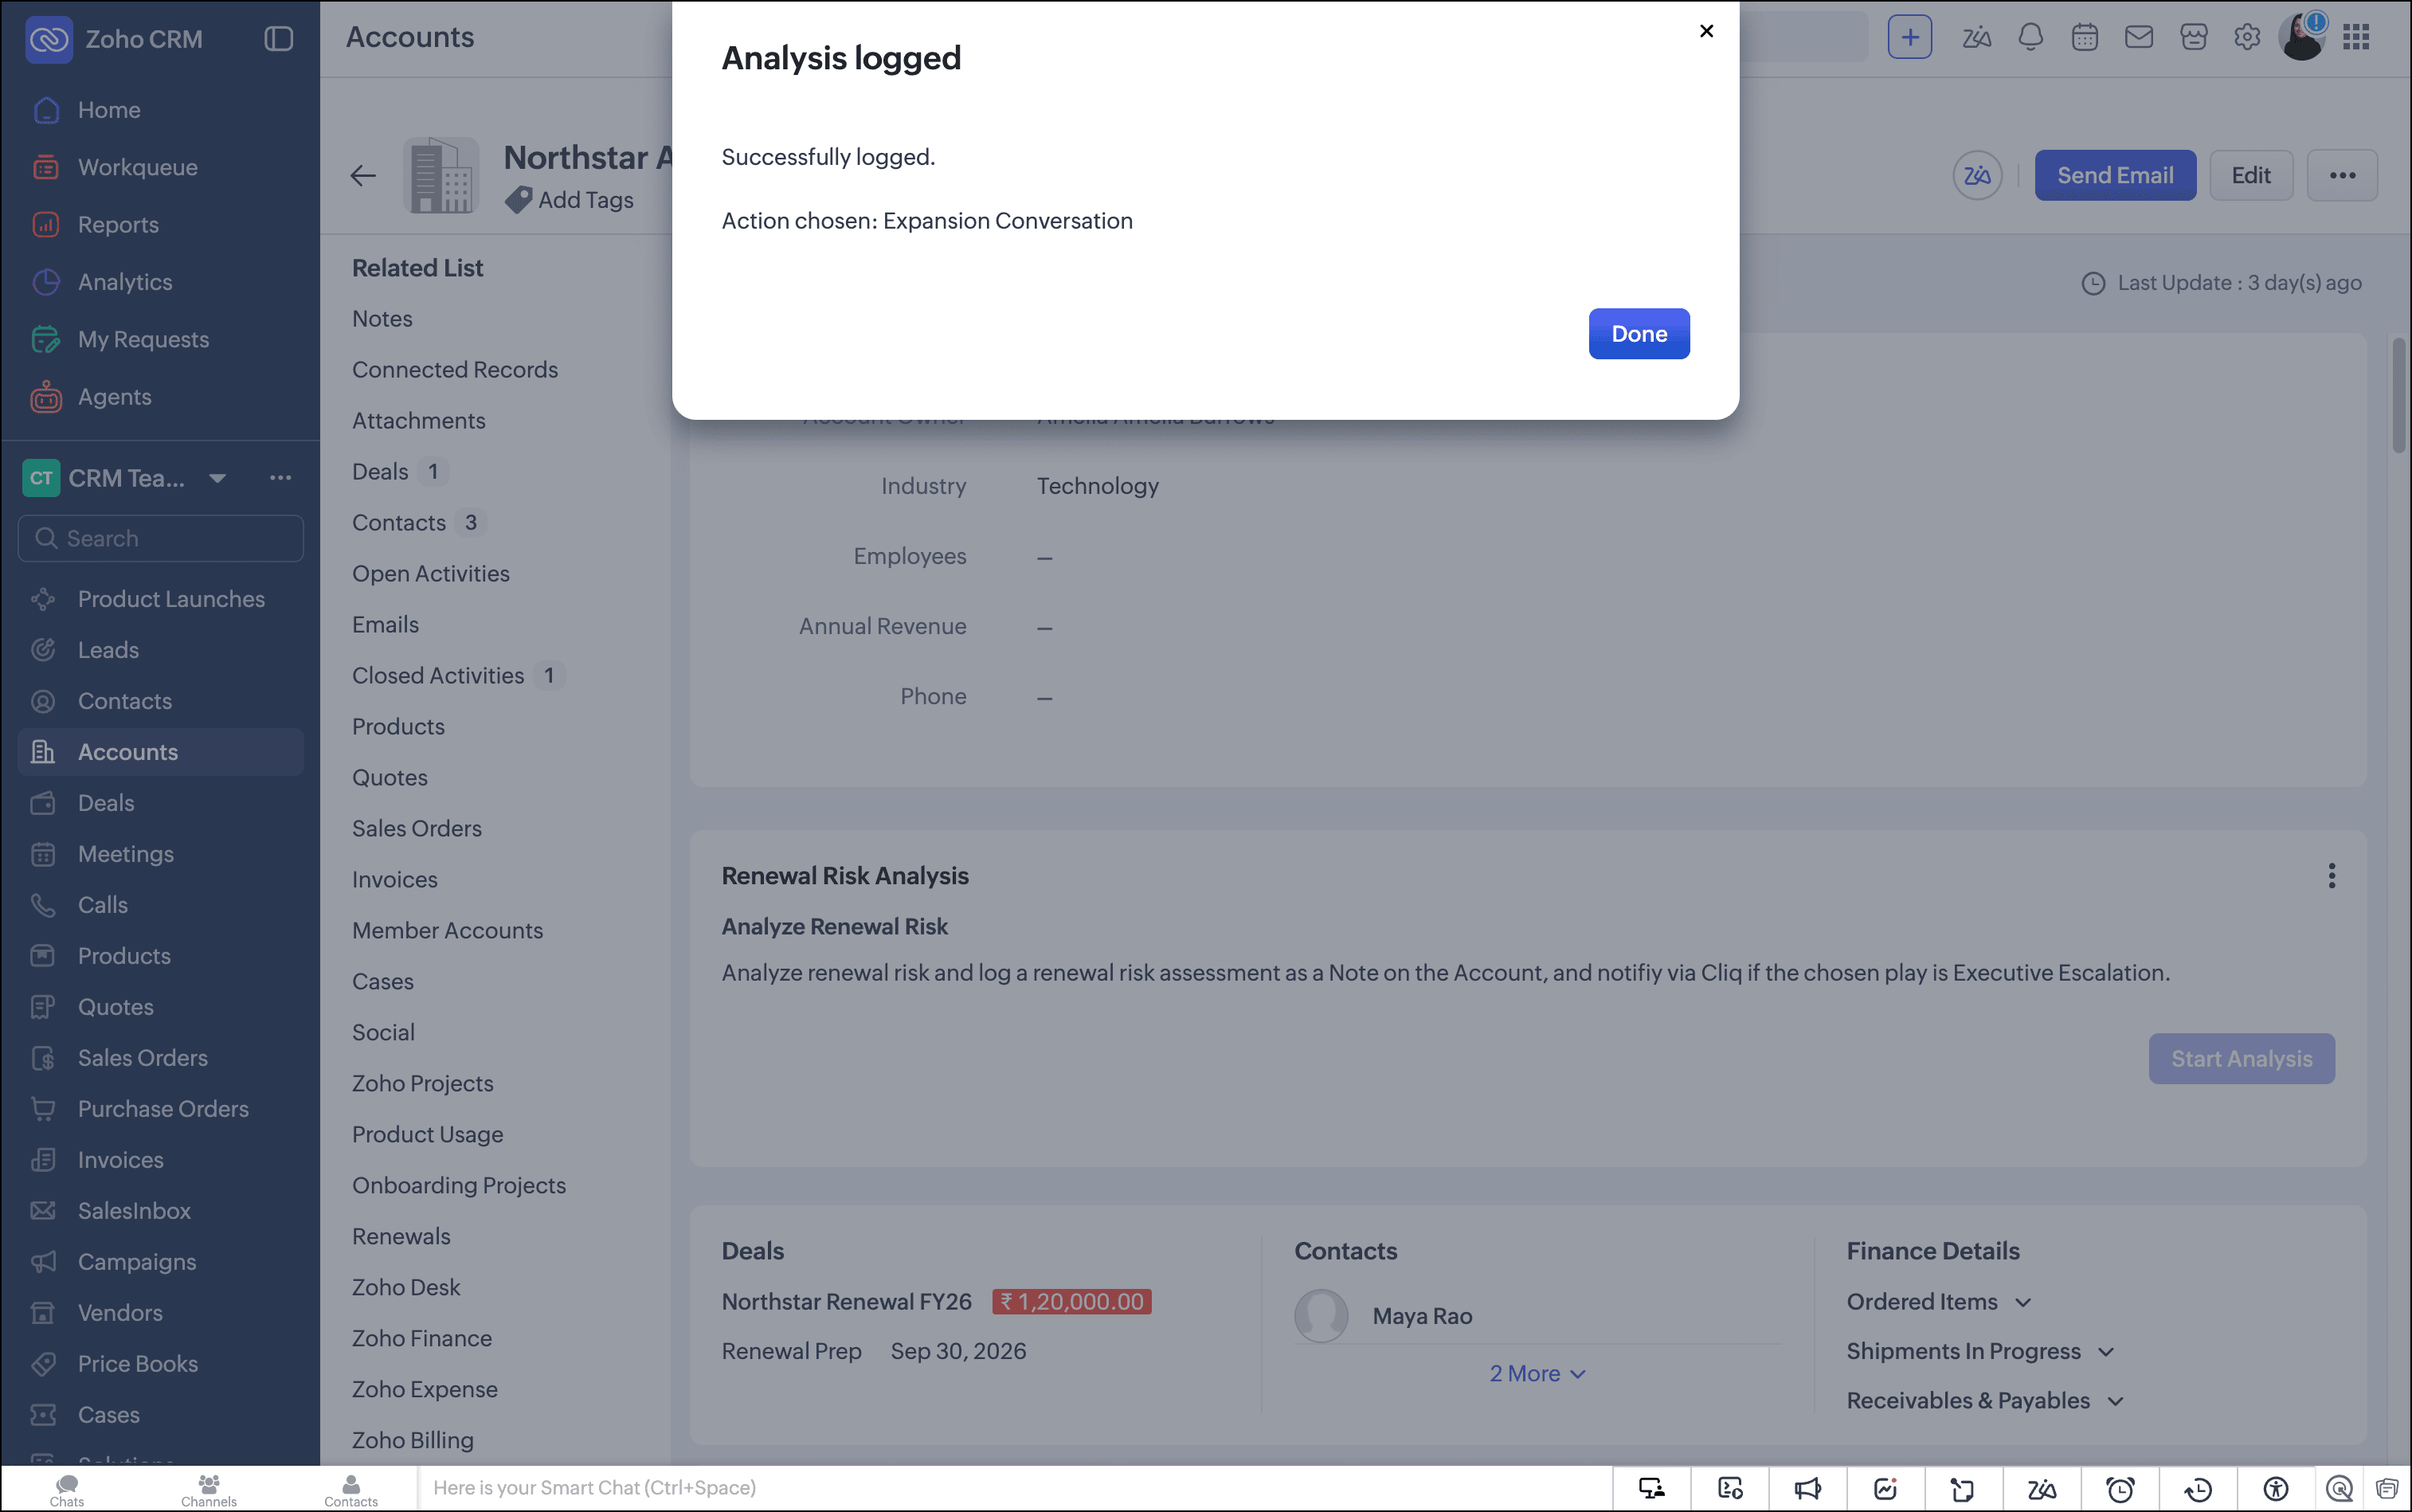Viewport: 2412px width, 1512px height.
Task: Close the Analysis logged dialog with X
Action: coord(1706,31)
